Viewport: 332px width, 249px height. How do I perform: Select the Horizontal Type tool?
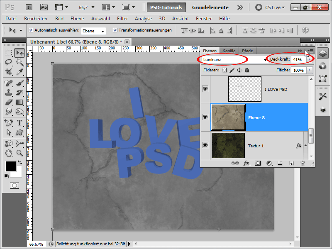click(20, 122)
